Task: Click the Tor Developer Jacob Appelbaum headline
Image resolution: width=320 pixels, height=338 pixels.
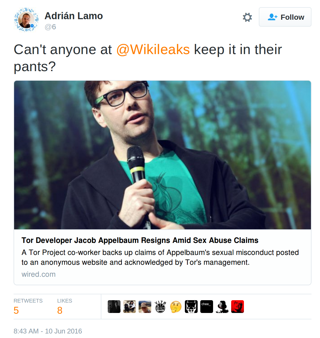Action: point(140,240)
